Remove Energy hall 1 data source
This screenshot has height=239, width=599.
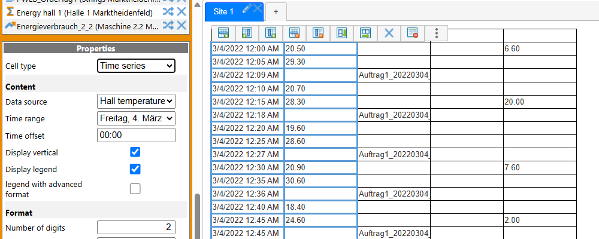[181, 12]
